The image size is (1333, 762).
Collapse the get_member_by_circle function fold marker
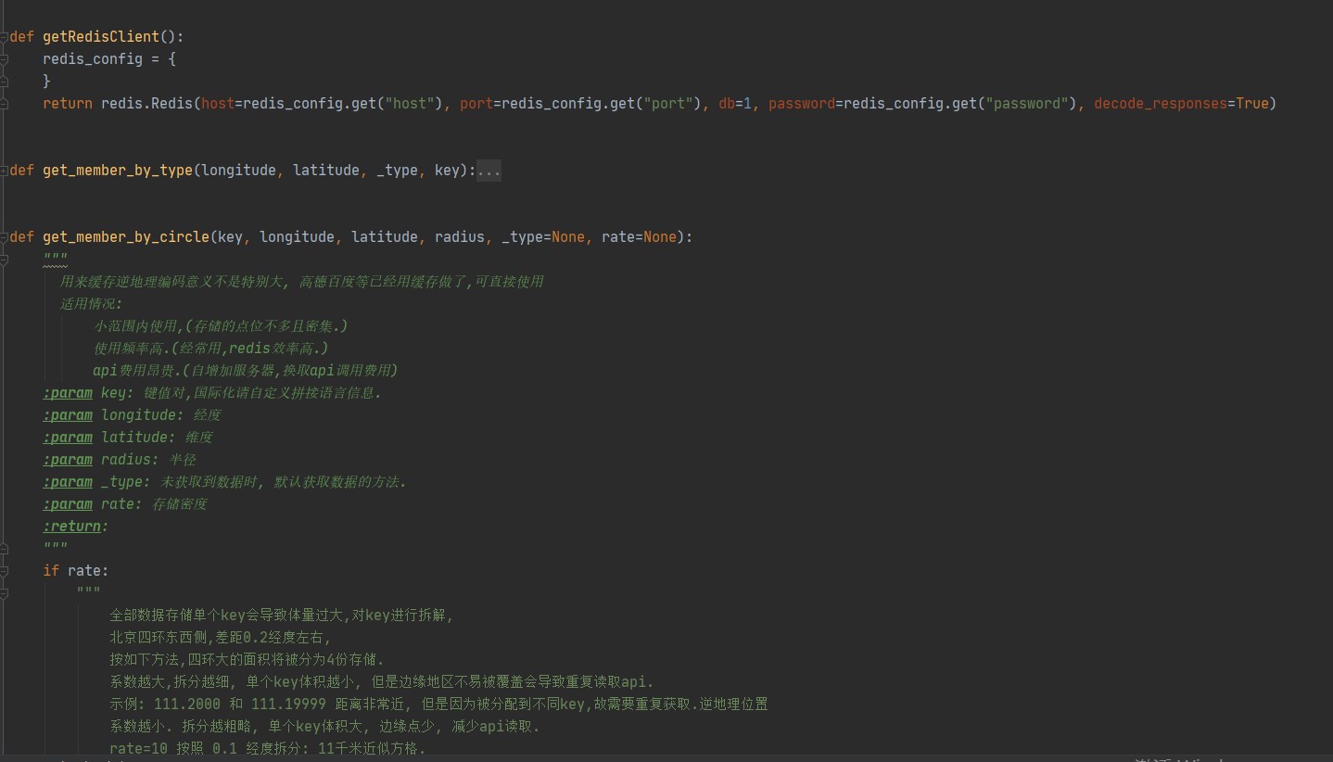pos(5,237)
